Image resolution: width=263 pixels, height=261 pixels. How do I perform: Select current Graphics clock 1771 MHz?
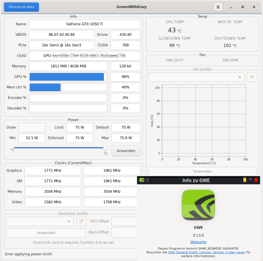pos(53,171)
